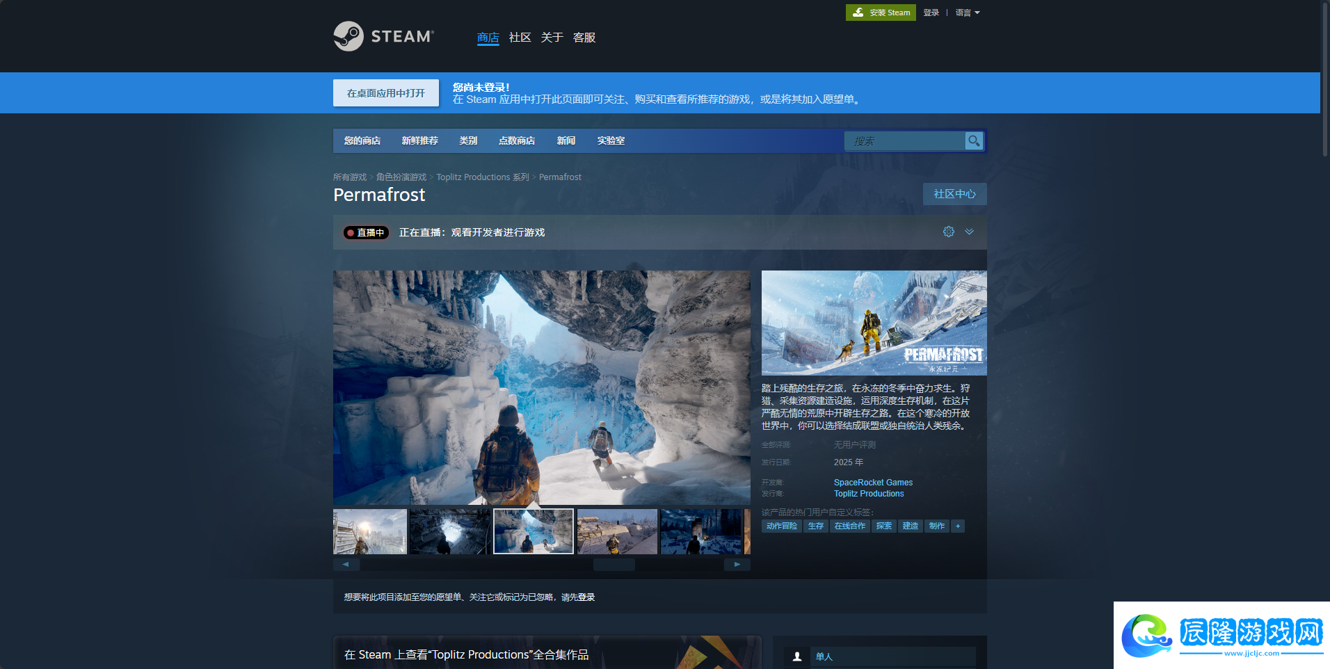The image size is (1330, 669).
Task: Click the 无用户评测 review text
Action: click(855, 445)
